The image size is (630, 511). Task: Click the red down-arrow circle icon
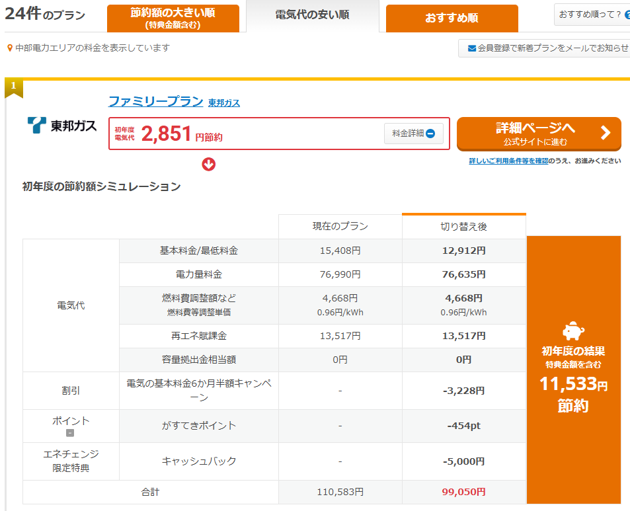pyautogui.click(x=208, y=164)
